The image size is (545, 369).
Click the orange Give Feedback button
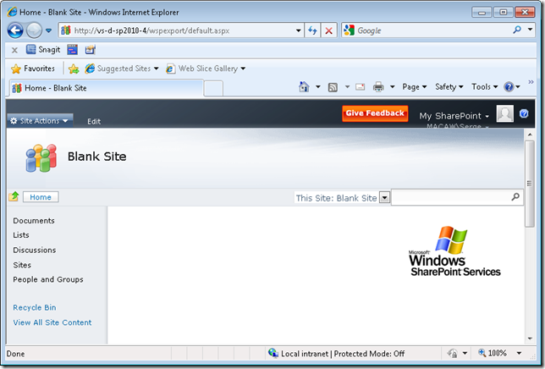[x=375, y=113]
